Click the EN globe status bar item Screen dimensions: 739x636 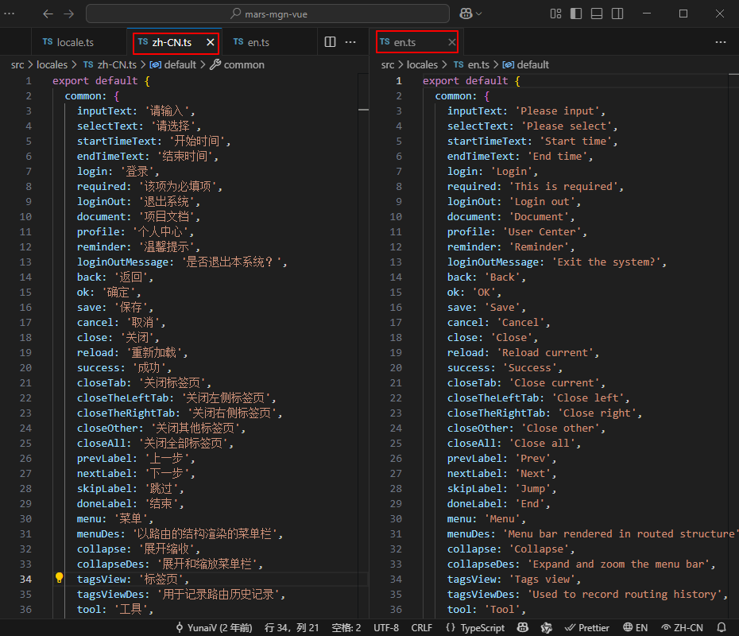[635, 627]
